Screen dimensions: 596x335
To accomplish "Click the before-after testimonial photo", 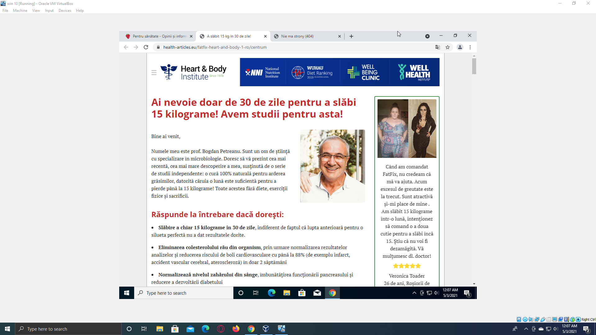I will (x=407, y=128).
